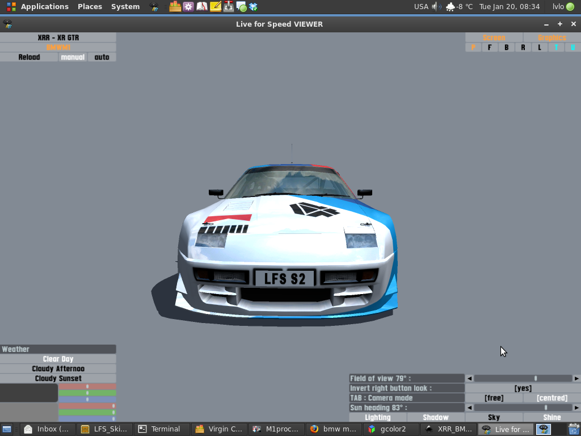Switch to the Screen tab
Image resolution: width=581 pixels, height=436 pixels.
pyautogui.click(x=494, y=38)
